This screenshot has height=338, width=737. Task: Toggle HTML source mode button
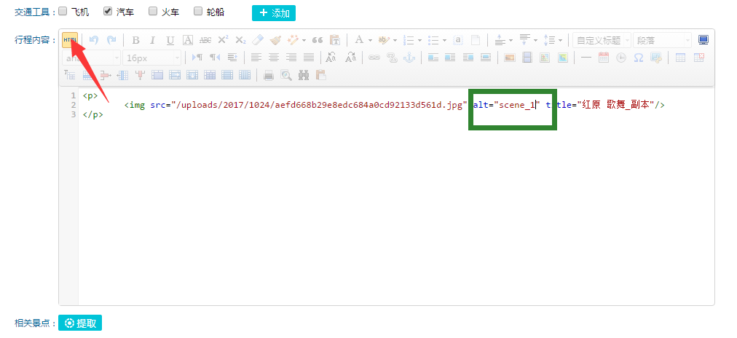click(70, 40)
